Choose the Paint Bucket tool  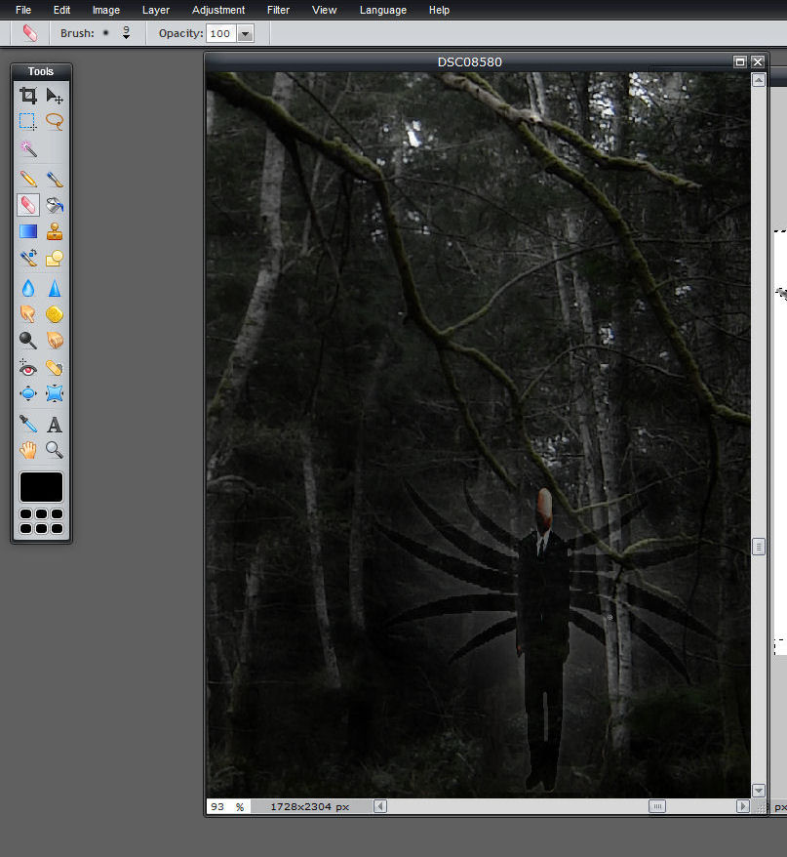pos(54,205)
